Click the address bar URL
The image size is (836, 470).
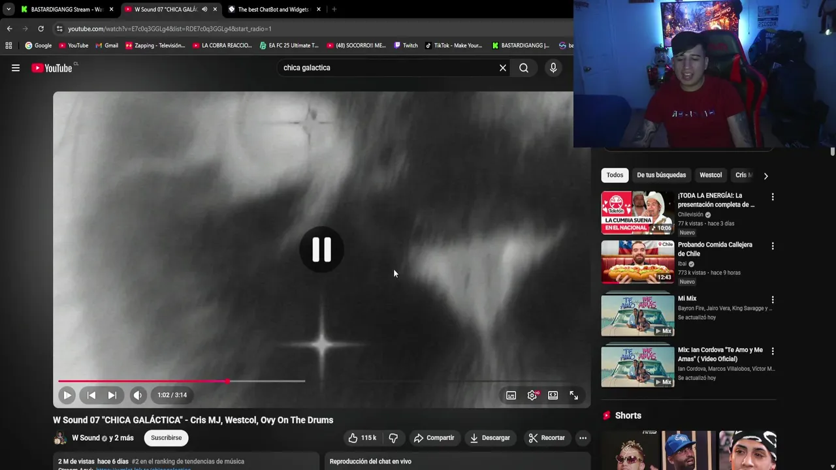[170, 29]
